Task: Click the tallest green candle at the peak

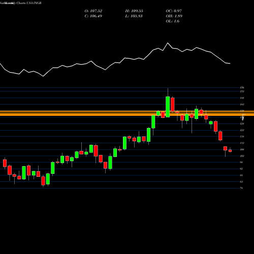Action: [168, 107]
